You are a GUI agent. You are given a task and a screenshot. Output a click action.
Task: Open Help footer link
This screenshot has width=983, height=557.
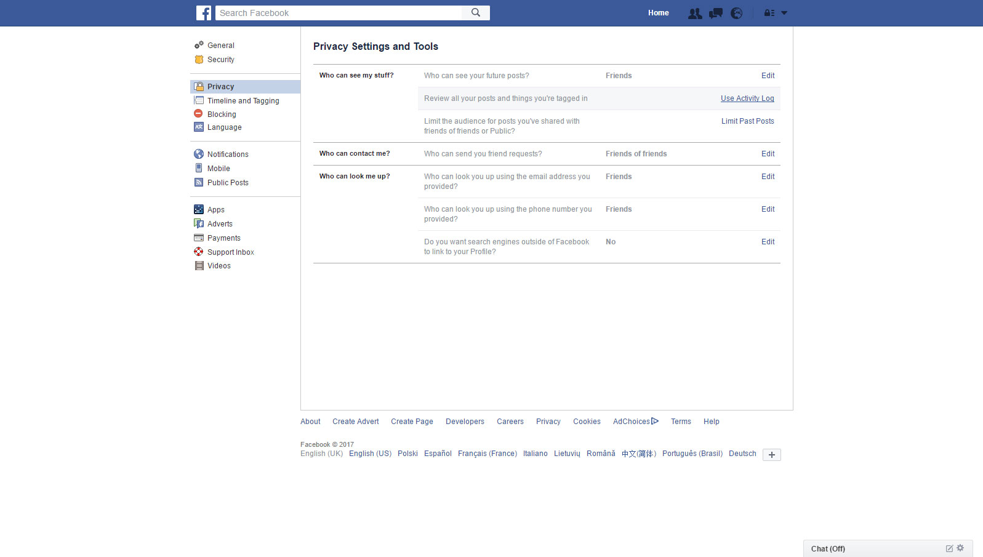[712, 422]
